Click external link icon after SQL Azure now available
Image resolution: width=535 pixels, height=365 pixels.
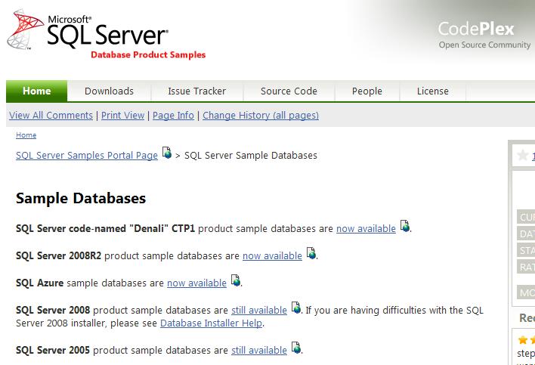[x=236, y=281]
